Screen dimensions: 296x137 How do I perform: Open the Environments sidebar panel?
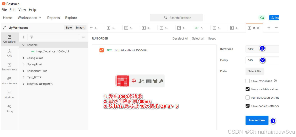(x=9, y=67)
